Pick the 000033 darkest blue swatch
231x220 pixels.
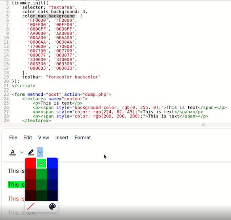tap(52, 196)
